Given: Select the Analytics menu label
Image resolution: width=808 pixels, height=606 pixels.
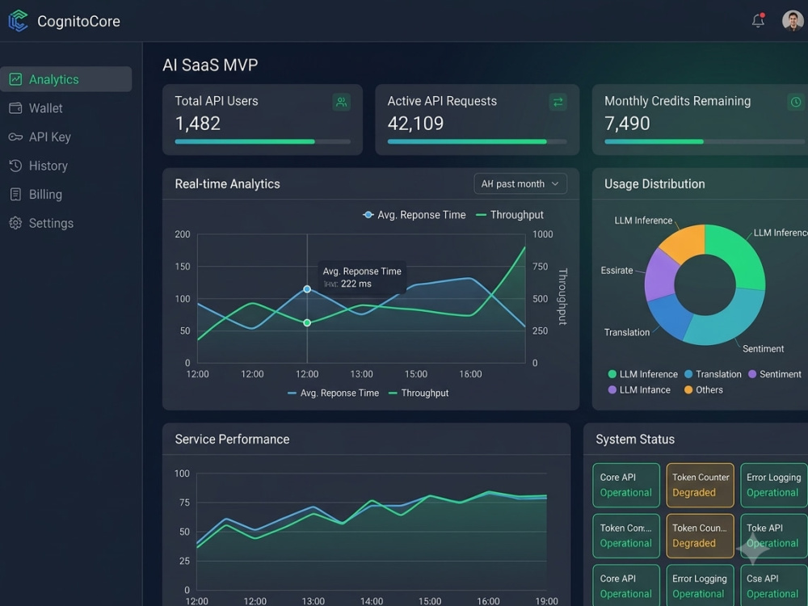Looking at the screenshot, I should tap(53, 79).
